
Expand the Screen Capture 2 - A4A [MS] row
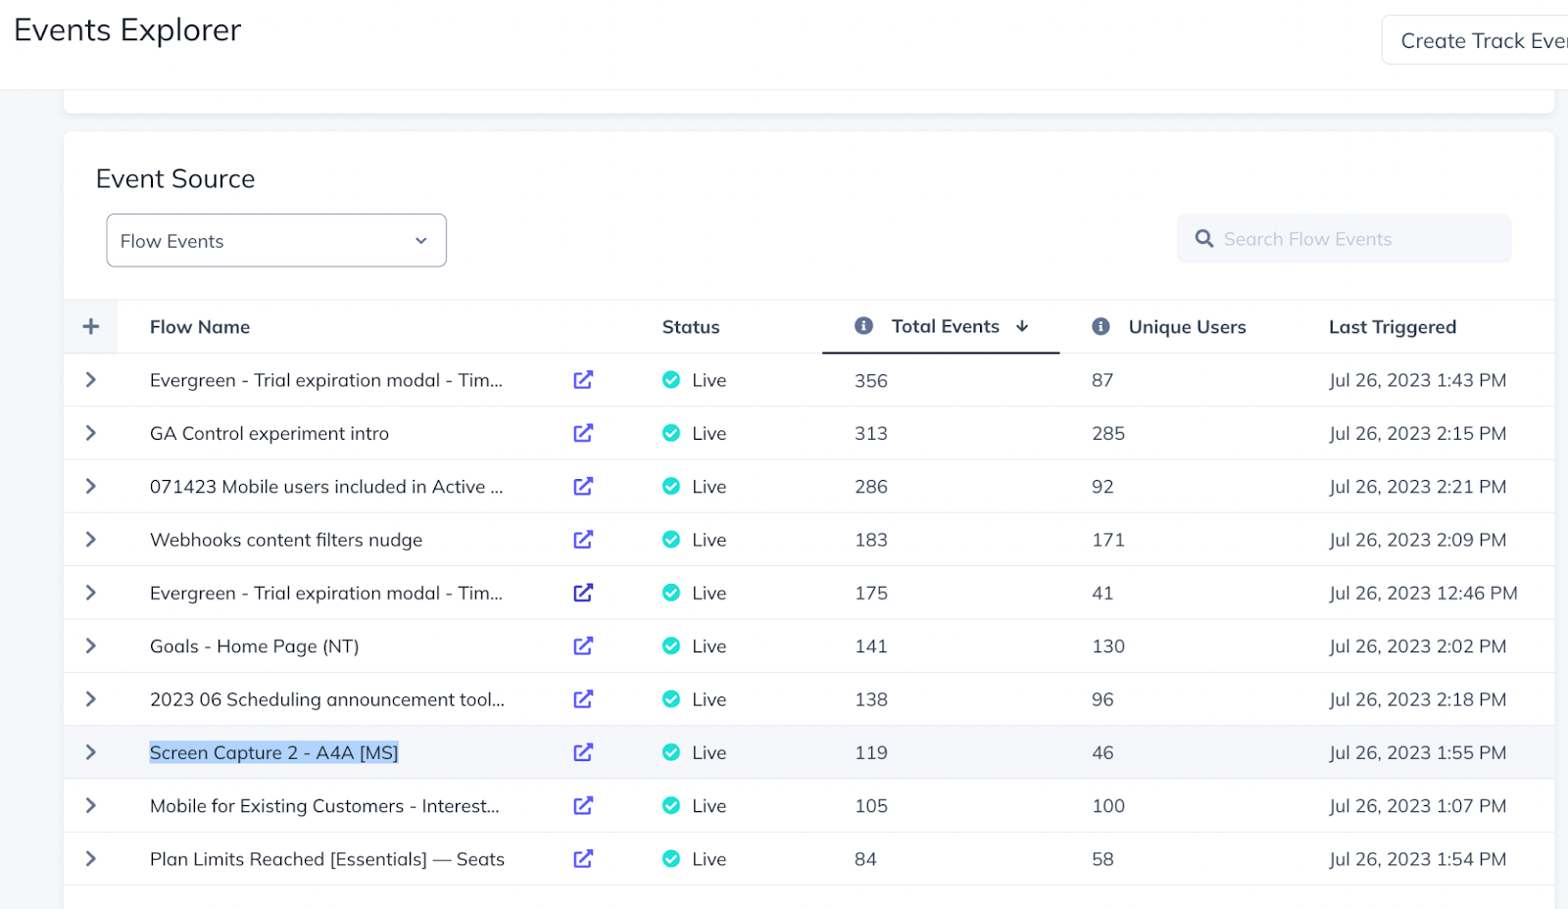point(91,752)
